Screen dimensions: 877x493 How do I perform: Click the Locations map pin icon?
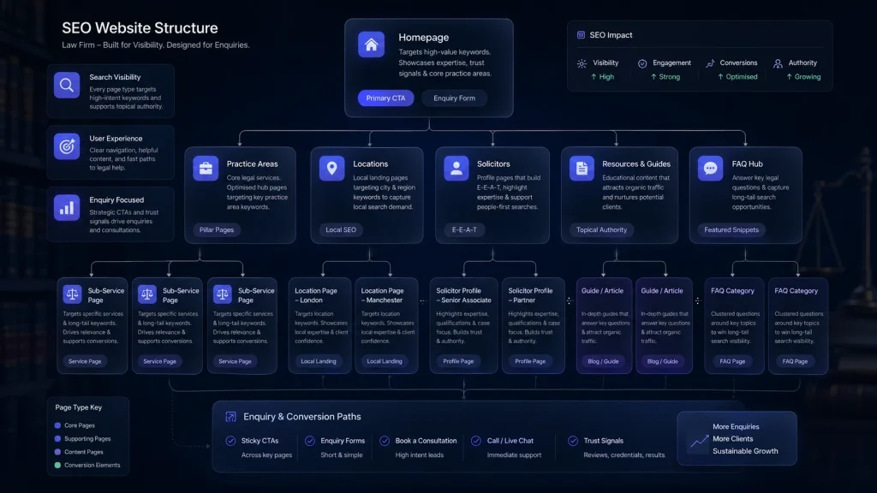pyautogui.click(x=331, y=169)
